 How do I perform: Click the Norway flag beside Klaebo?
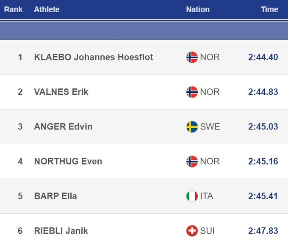pos(192,57)
